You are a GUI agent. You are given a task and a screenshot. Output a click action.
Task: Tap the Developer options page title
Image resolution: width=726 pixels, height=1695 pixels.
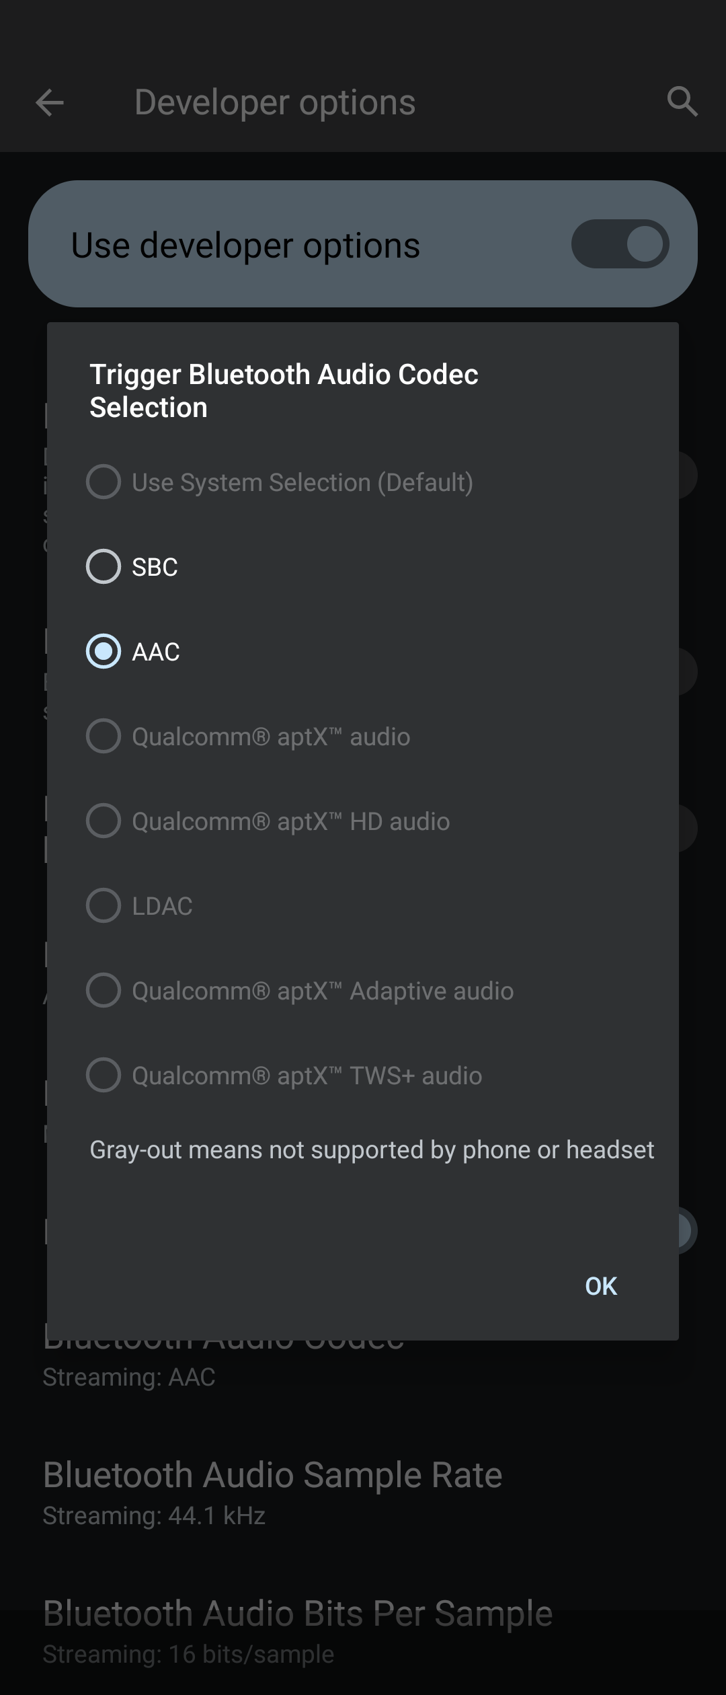tap(275, 102)
